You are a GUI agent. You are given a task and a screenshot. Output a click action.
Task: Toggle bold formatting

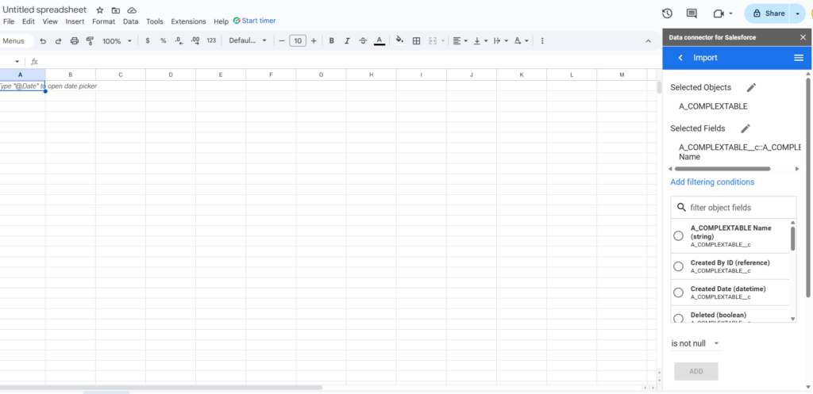click(x=331, y=41)
